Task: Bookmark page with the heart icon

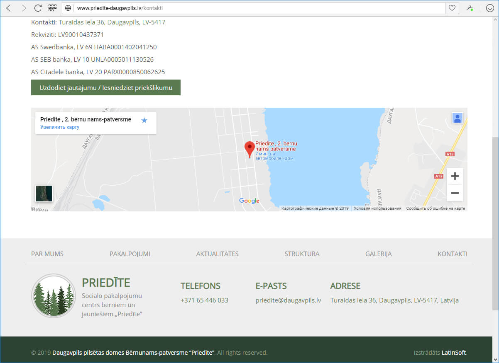Action: (x=452, y=8)
